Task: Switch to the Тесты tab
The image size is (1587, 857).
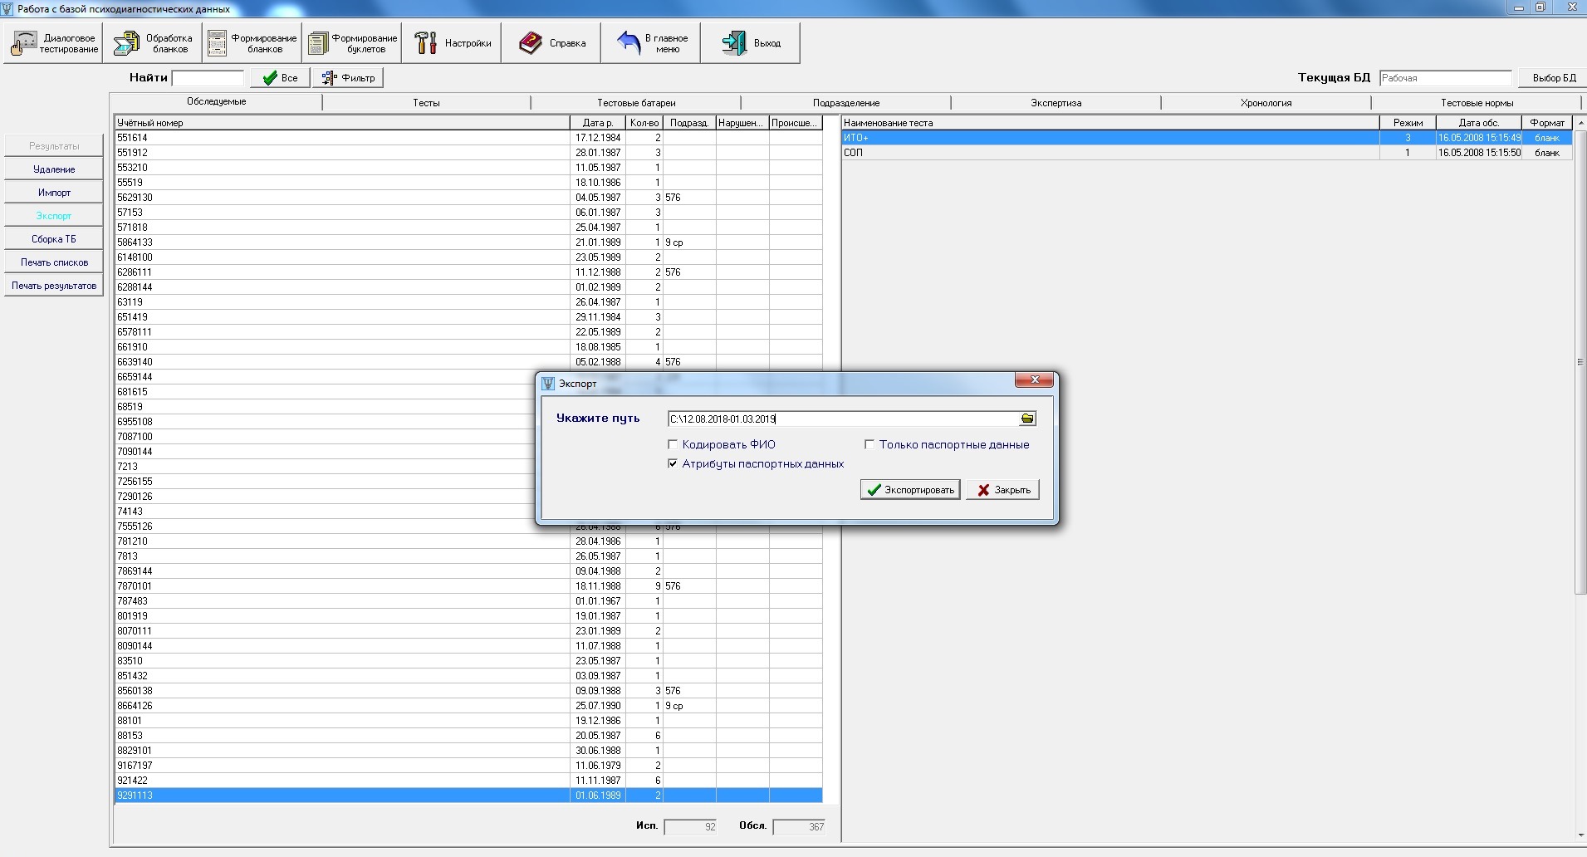Action: 426,103
